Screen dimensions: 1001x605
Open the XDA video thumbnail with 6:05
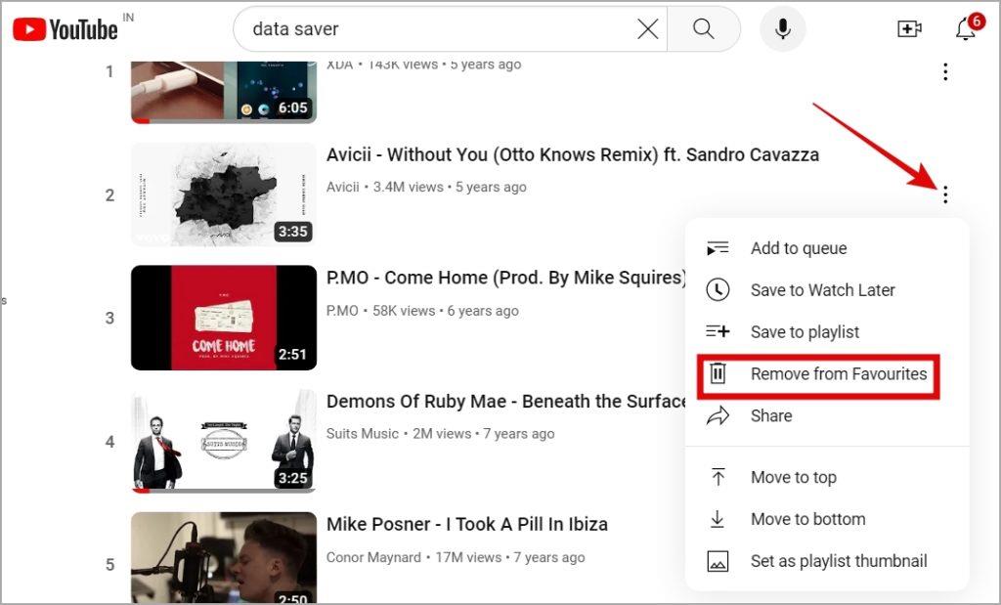pos(224,92)
